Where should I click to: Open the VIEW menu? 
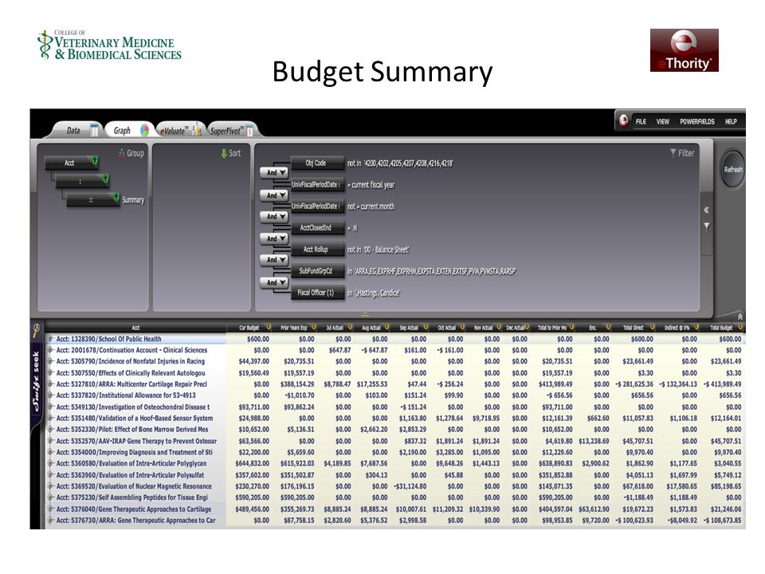[662, 121]
